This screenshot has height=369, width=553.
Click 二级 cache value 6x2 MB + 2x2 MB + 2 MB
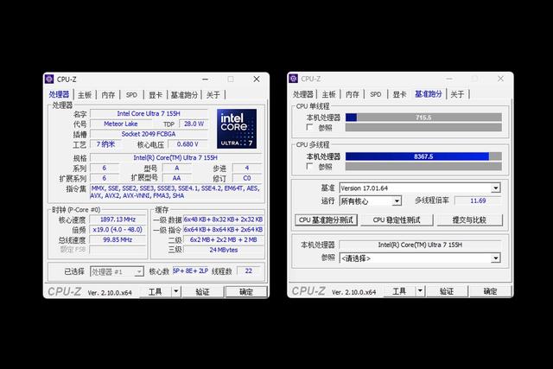click(x=223, y=240)
